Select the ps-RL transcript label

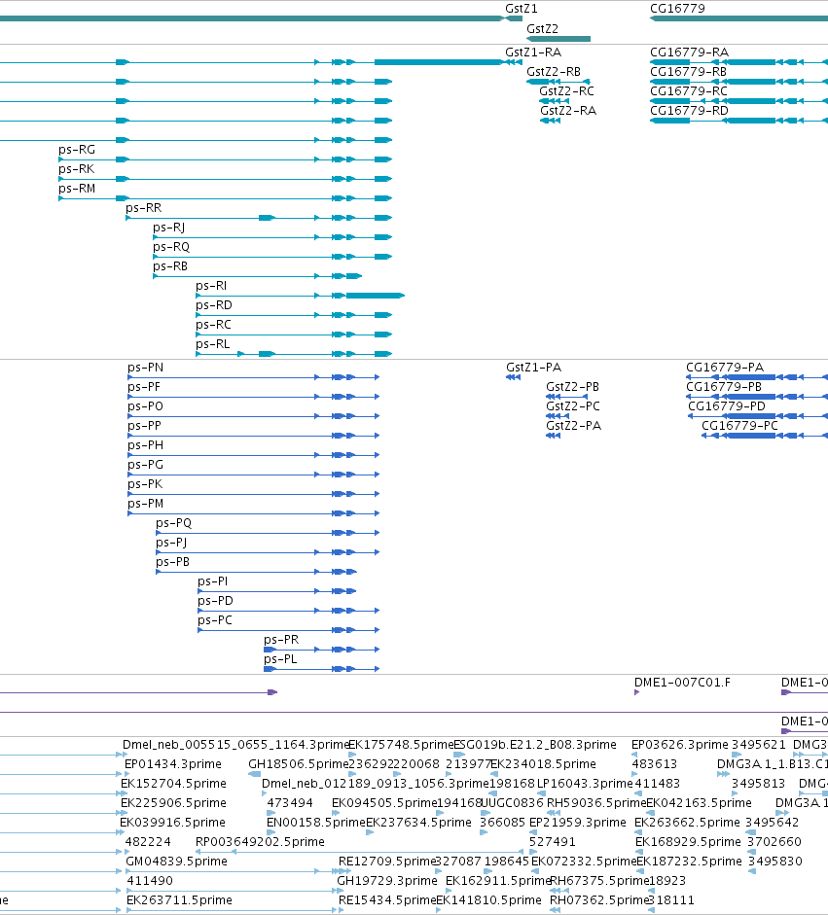point(212,344)
